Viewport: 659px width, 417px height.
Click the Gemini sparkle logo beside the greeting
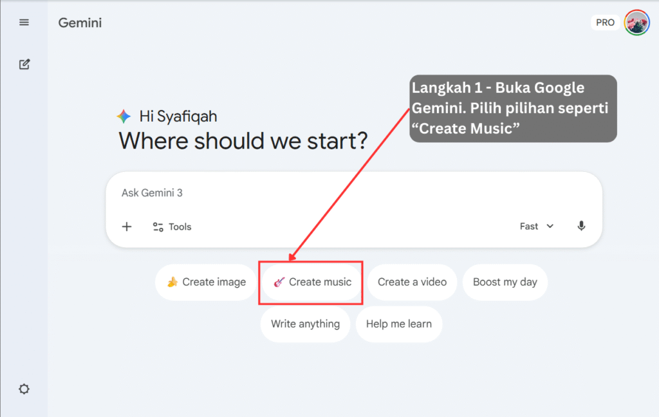[124, 116]
